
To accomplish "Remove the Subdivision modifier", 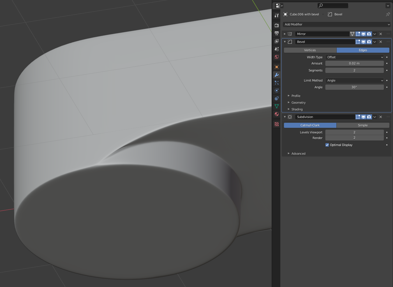I will 381,117.
